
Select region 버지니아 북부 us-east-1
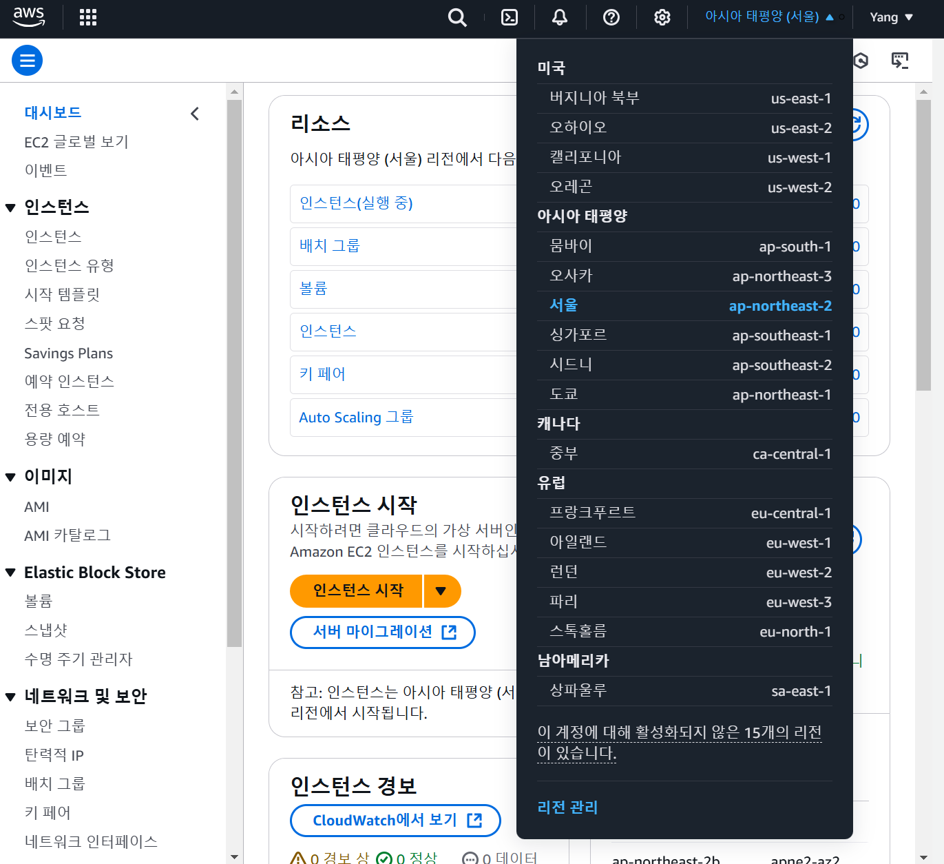[x=684, y=99]
